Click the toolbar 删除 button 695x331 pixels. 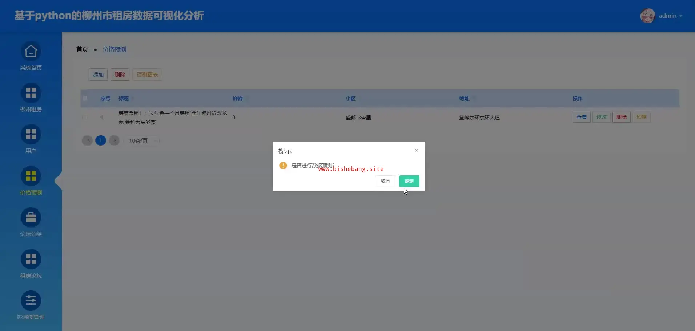coord(120,75)
